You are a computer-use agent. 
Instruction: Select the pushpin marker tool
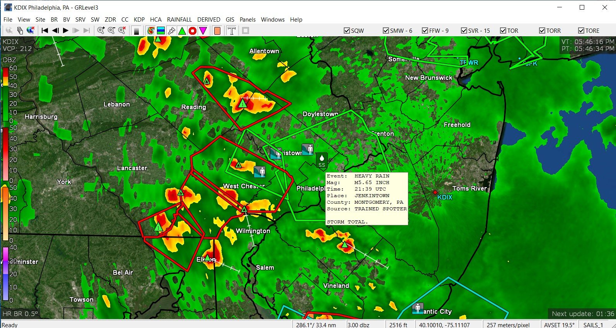pos(171,30)
